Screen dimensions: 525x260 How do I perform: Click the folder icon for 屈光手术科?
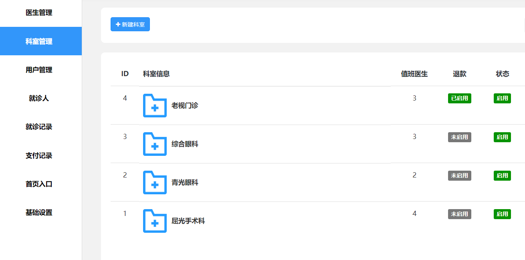(x=155, y=221)
